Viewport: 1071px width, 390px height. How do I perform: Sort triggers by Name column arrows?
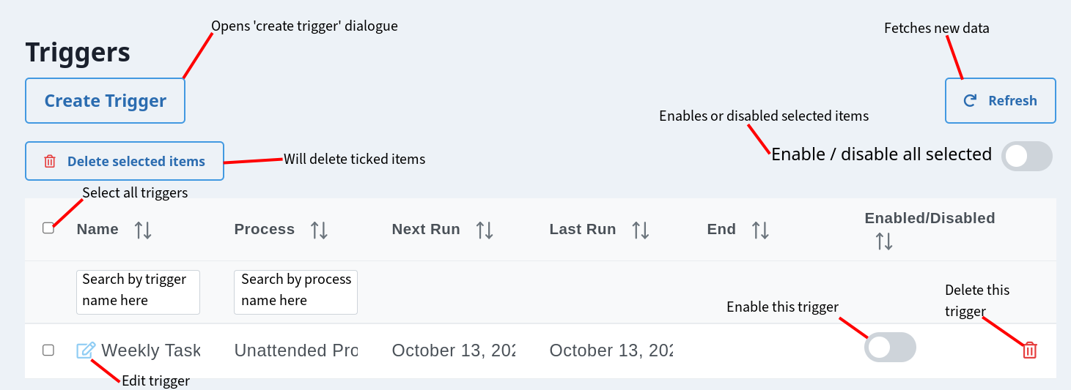click(x=143, y=230)
